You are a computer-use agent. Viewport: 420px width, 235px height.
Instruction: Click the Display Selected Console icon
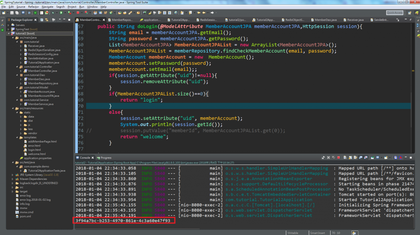click(x=378, y=158)
